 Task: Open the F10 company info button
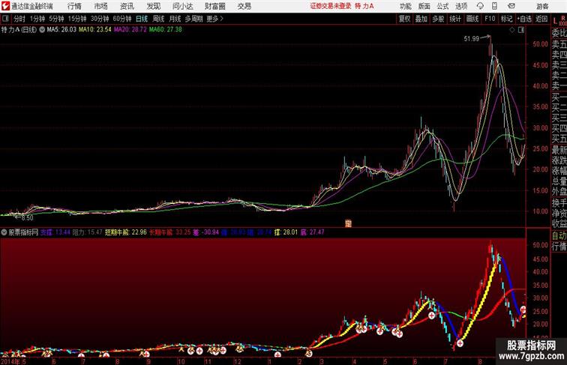pos(490,19)
